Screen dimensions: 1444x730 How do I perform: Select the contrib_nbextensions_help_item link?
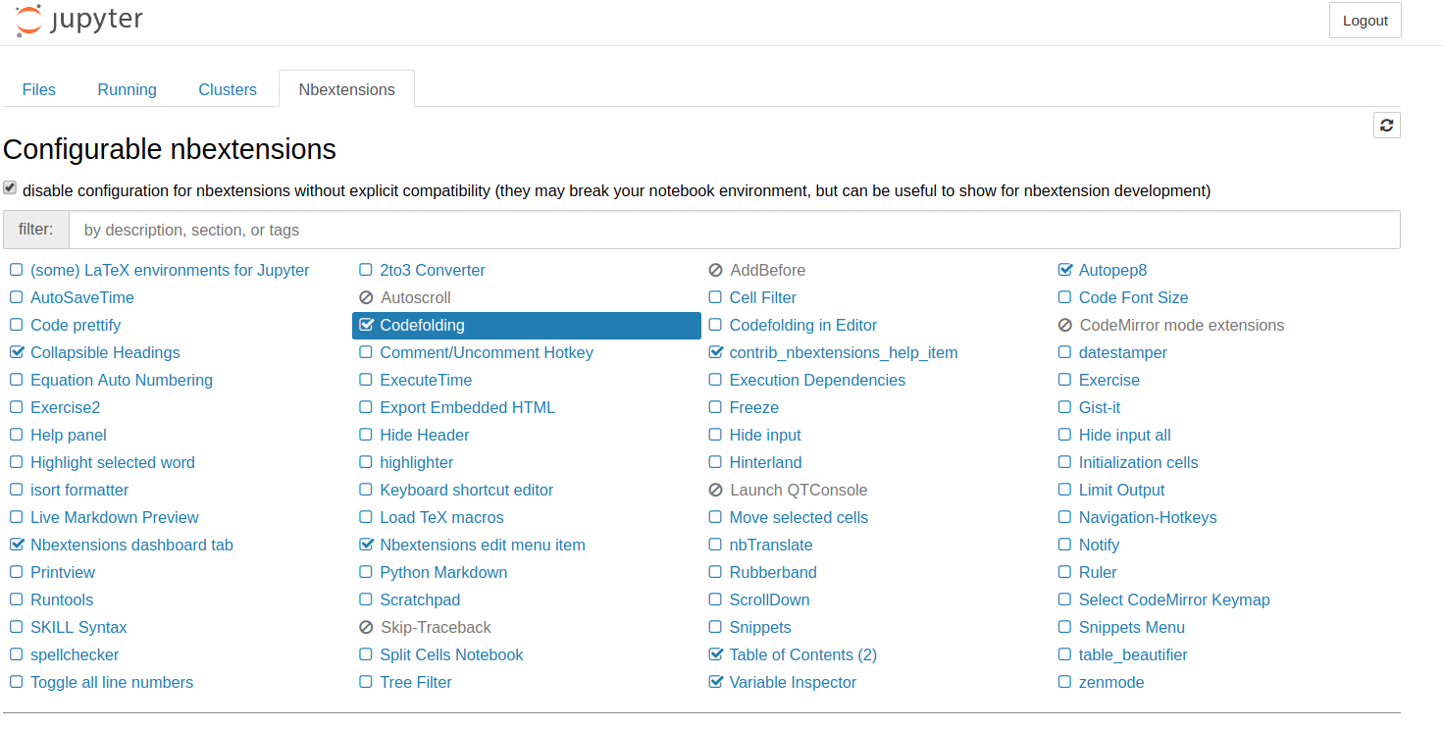844,352
